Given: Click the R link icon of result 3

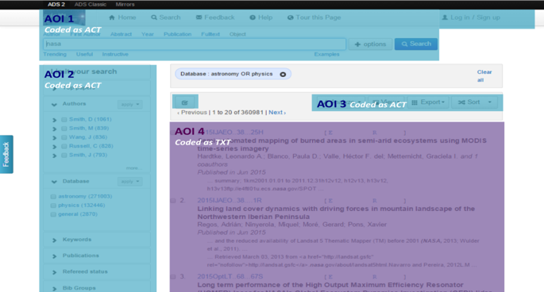Looking at the screenshot, I should 374,277.
